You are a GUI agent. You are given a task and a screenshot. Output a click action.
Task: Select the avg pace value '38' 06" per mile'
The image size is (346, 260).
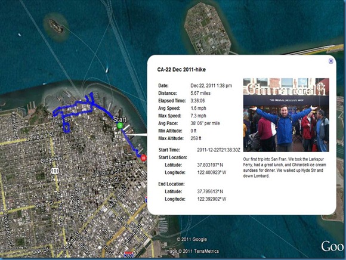point(205,123)
